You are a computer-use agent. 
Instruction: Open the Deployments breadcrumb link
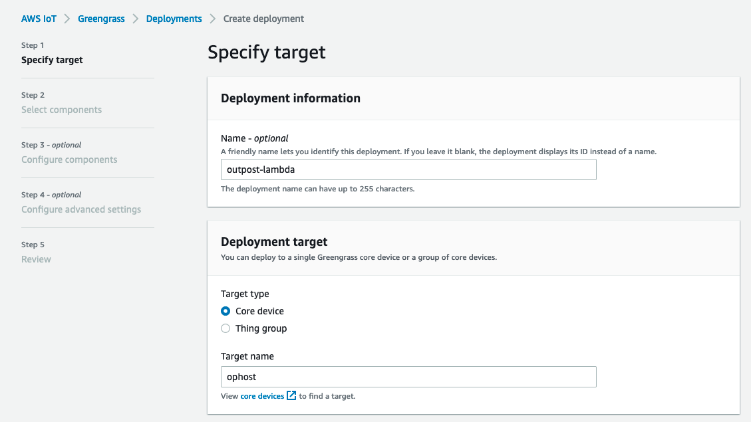tap(174, 19)
